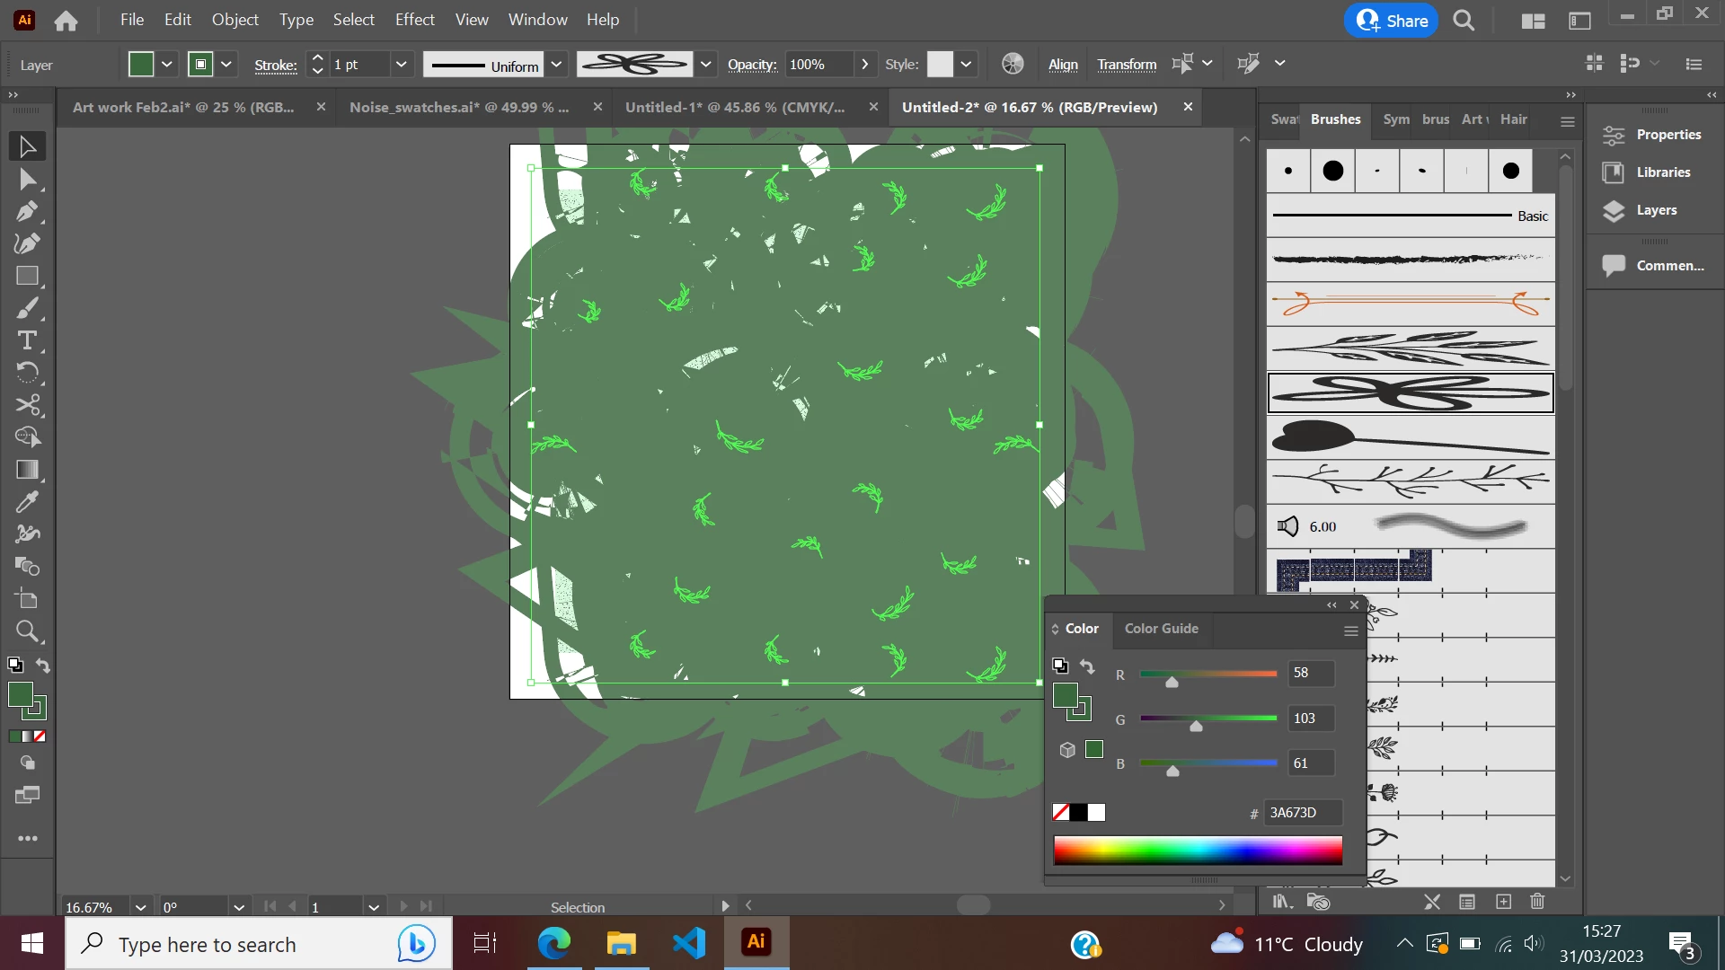Swap fill and stroke in Color panel
Viewport: 1725px width, 970px height.
[x=1087, y=666]
